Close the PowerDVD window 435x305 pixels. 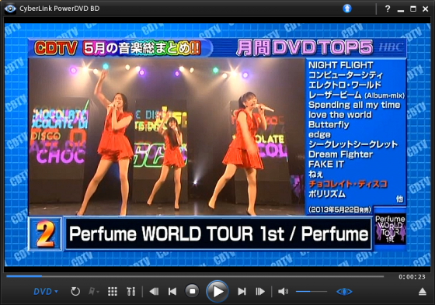(426, 9)
